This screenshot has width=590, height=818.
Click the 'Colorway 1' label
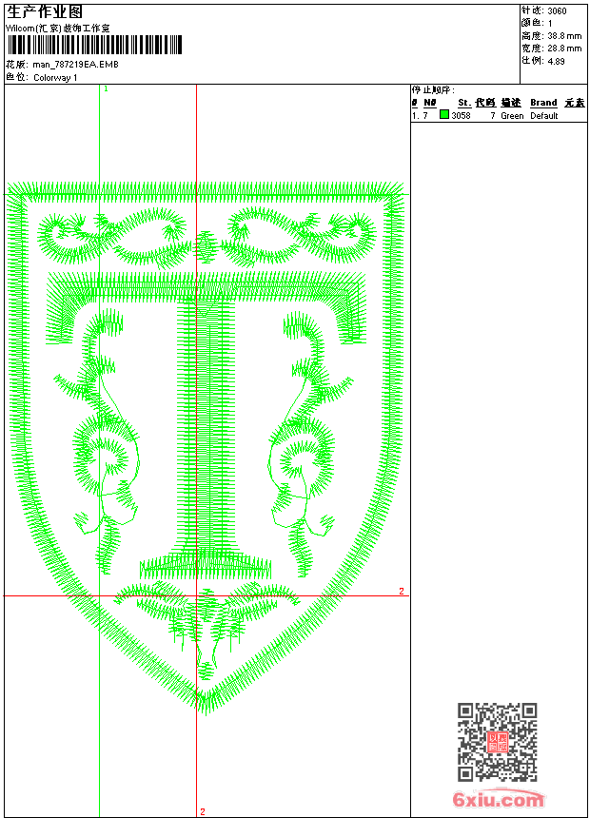(x=55, y=78)
